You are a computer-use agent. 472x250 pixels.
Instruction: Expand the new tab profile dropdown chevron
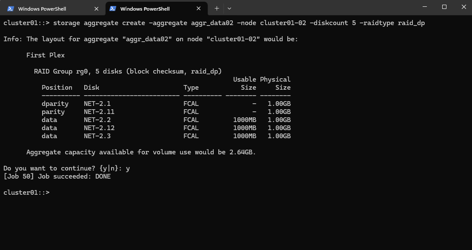(229, 9)
